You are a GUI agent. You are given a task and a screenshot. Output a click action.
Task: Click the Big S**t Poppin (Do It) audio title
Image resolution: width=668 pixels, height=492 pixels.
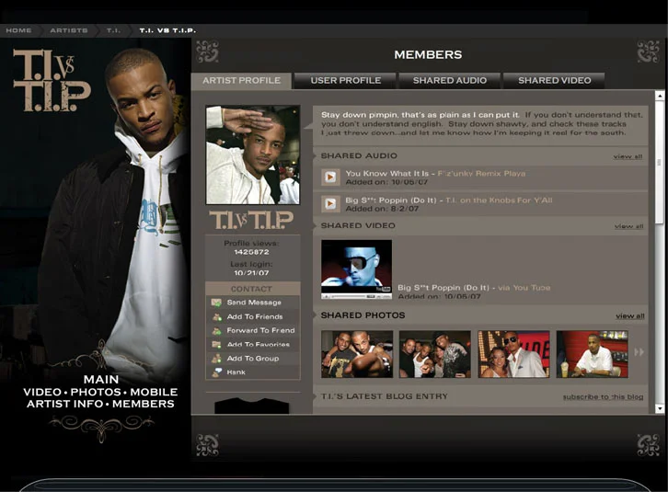pyautogui.click(x=391, y=200)
